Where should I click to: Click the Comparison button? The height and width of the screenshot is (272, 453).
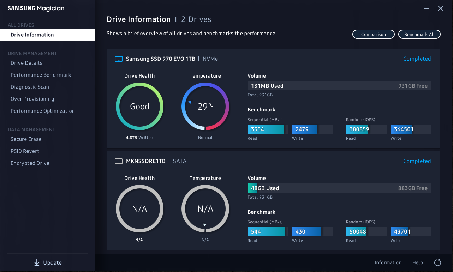click(374, 34)
